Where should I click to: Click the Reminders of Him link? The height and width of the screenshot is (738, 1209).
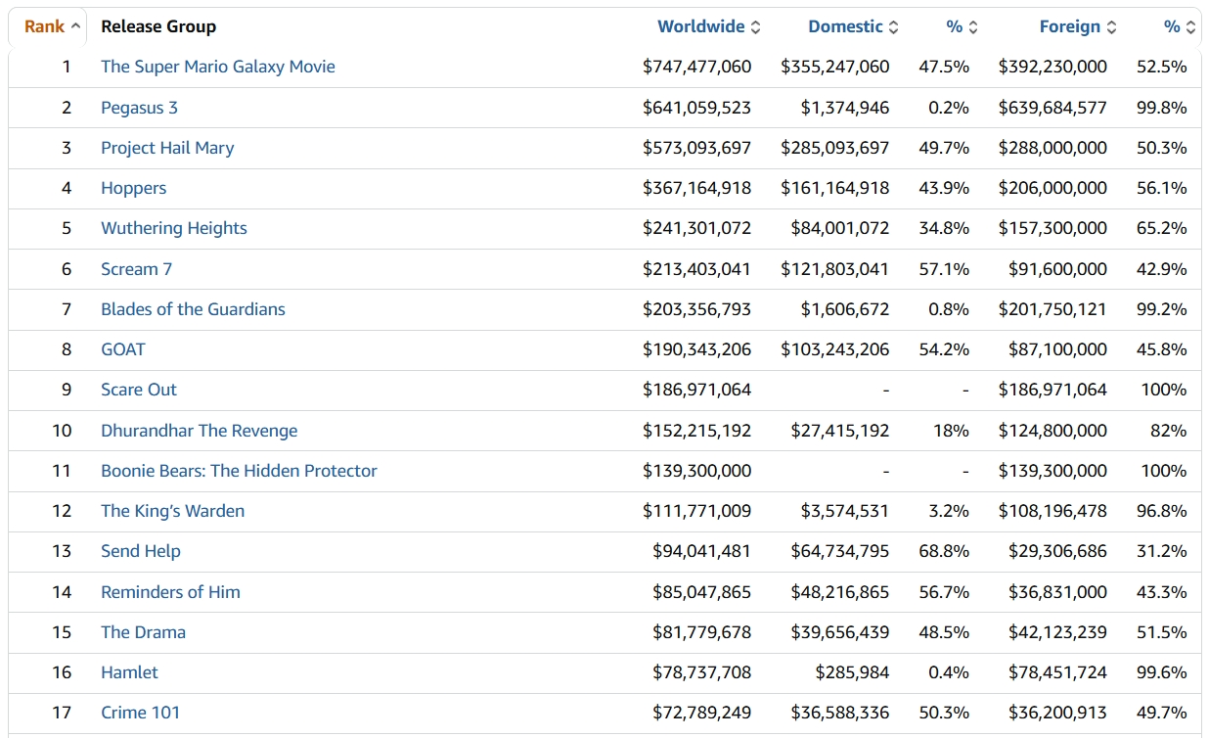coord(170,592)
